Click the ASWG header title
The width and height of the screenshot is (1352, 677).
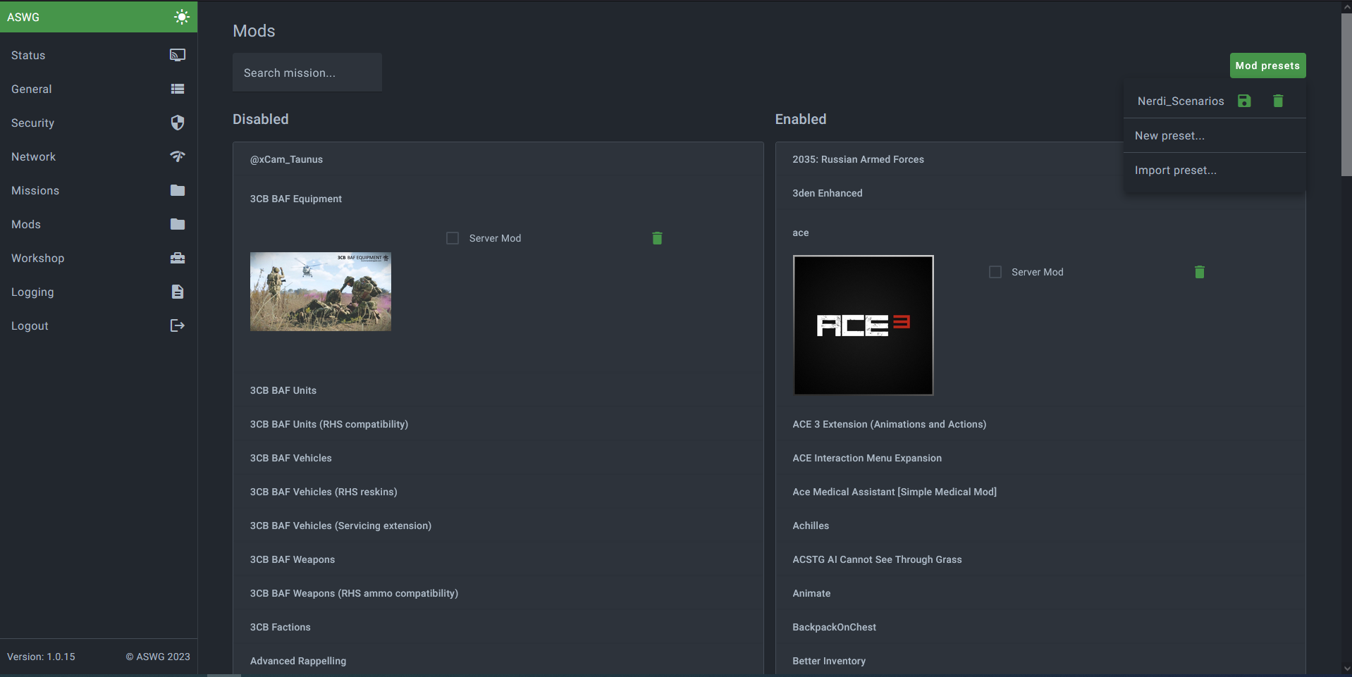[23, 17]
